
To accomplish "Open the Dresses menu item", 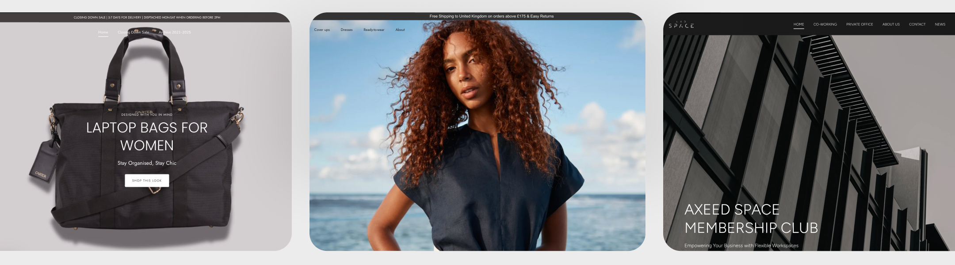I will click(x=347, y=30).
